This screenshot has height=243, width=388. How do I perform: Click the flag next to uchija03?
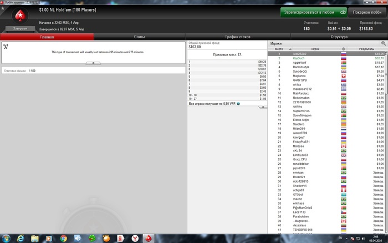pos(344,190)
